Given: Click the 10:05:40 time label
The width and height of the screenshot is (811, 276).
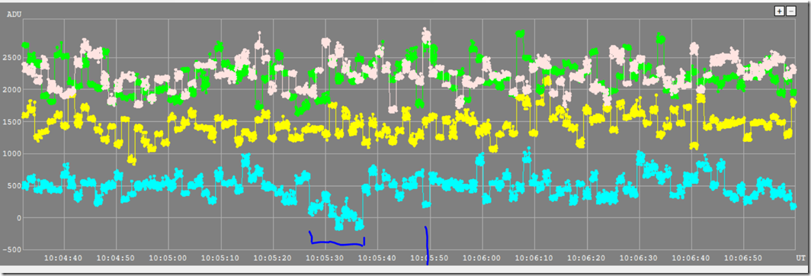Looking at the screenshot, I should [378, 258].
